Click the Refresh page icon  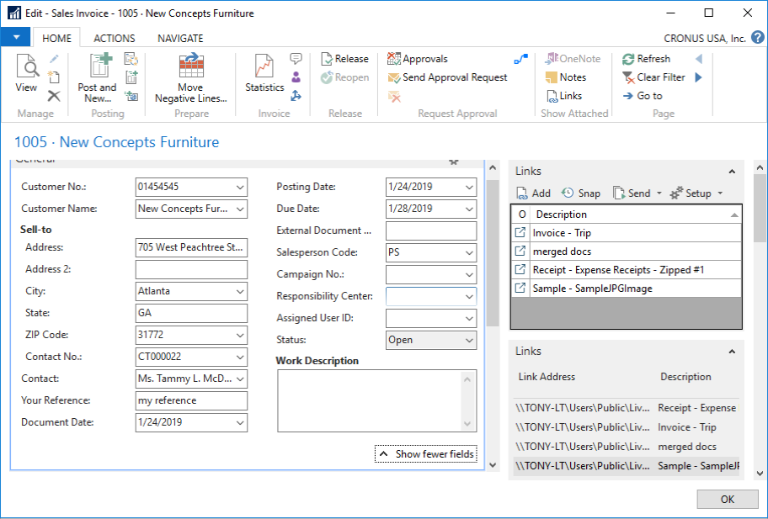pos(628,59)
